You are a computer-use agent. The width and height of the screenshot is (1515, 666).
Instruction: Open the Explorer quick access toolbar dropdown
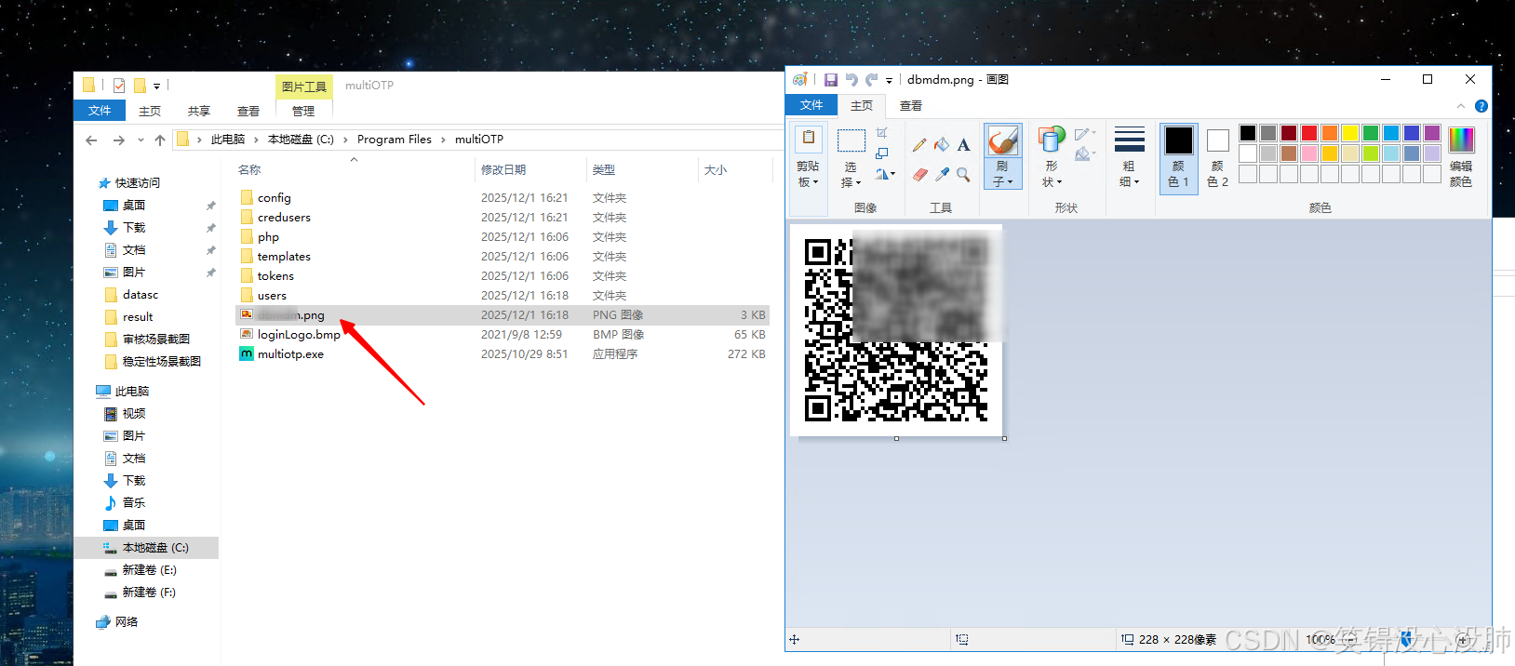[x=156, y=87]
